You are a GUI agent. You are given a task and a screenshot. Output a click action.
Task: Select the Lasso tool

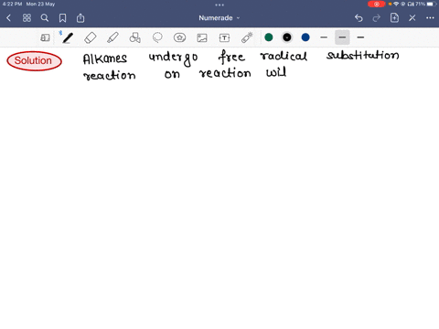[x=157, y=37]
